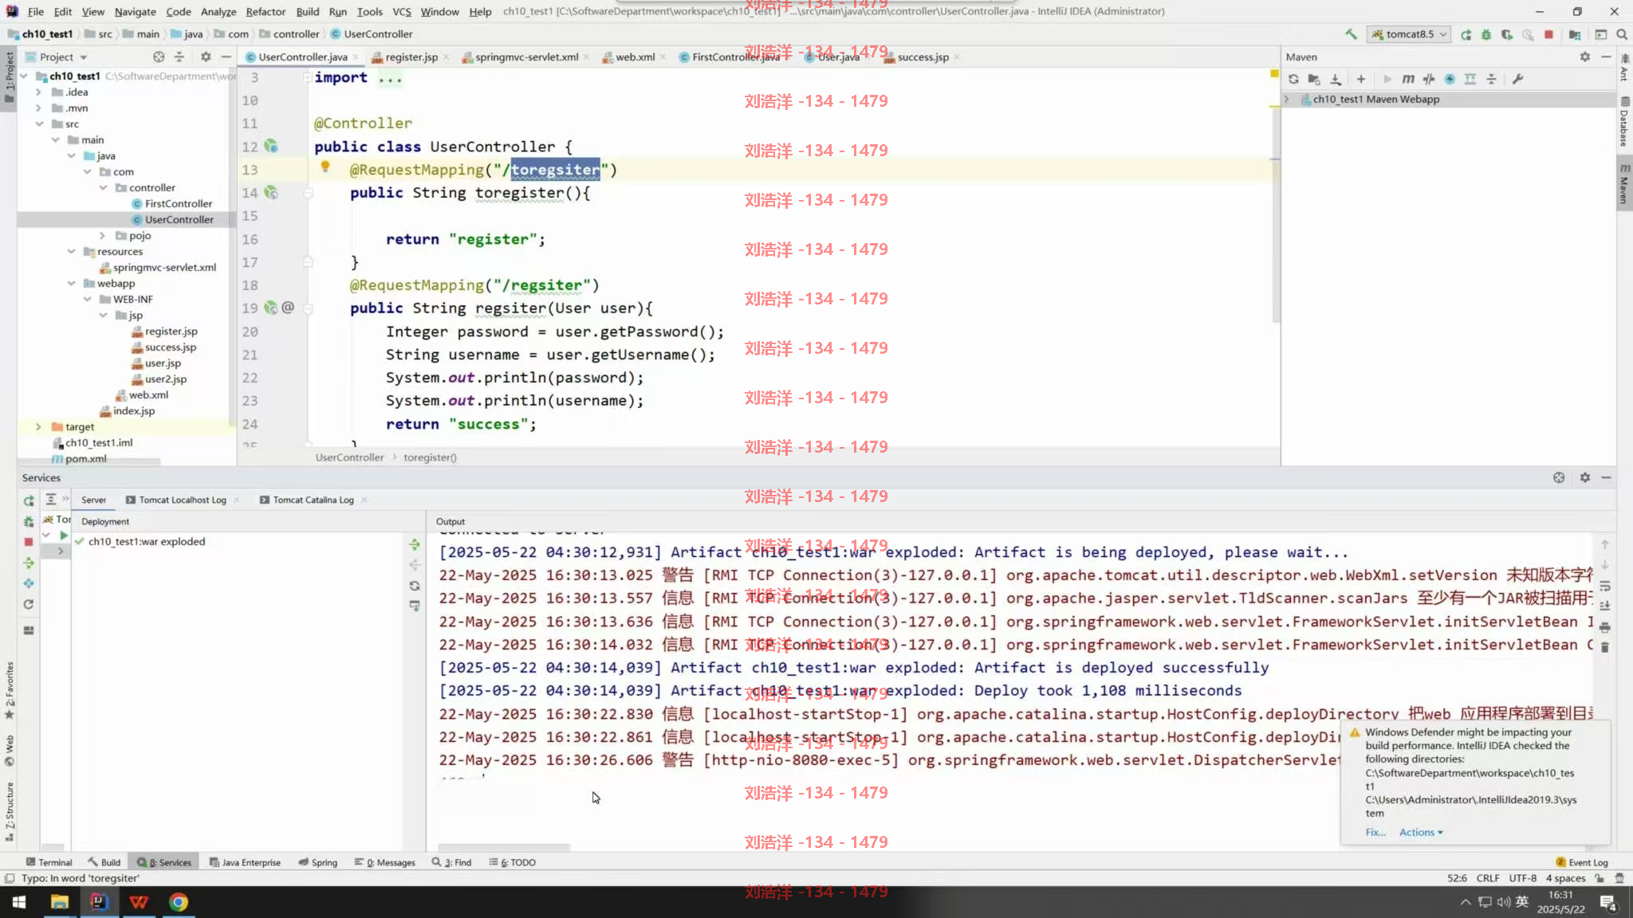The width and height of the screenshot is (1633, 918).
Task: Open the Refactor menu
Action: click(266, 11)
